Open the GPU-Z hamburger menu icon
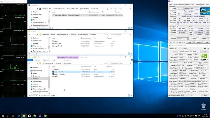Screen dimensions: 210x118 (208, 49)
